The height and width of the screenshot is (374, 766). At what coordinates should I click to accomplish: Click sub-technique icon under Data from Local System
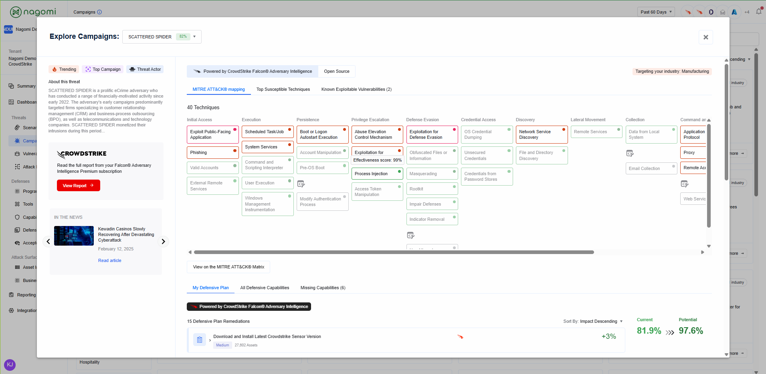pyautogui.click(x=630, y=153)
